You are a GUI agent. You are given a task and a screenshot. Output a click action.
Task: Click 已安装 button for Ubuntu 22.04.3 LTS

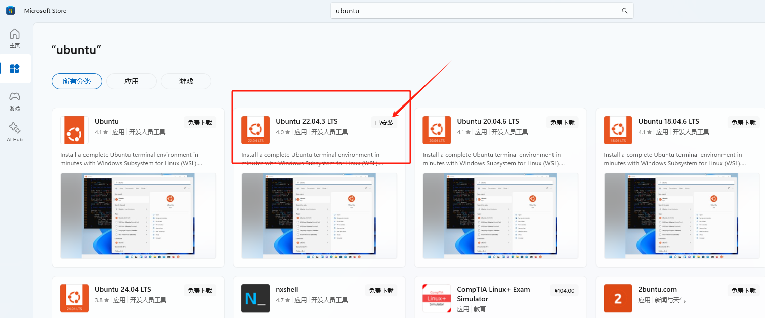[x=384, y=122]
